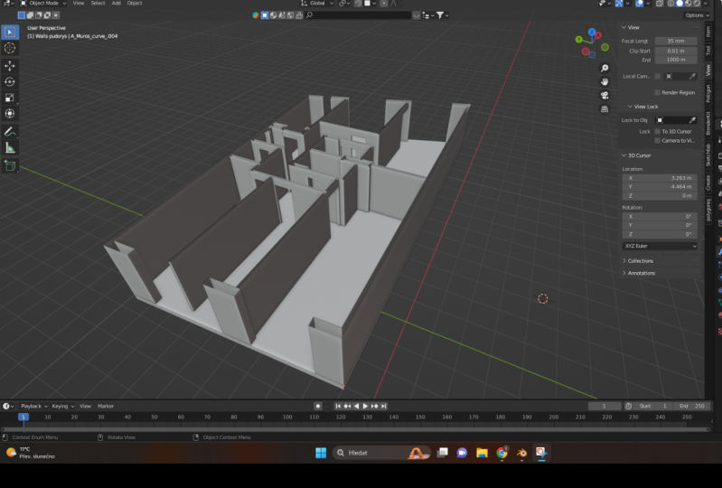This screenshot has height=488, width=722.
Task: Open the Keying popover
Action: point(62,406)
